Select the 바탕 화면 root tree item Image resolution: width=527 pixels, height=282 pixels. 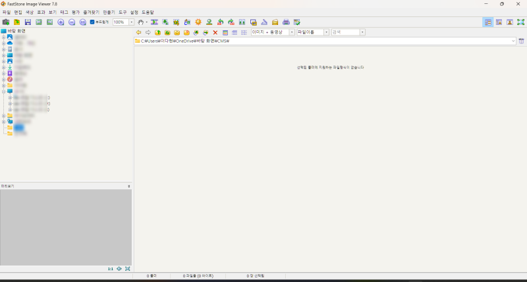(x=16, y=31)
